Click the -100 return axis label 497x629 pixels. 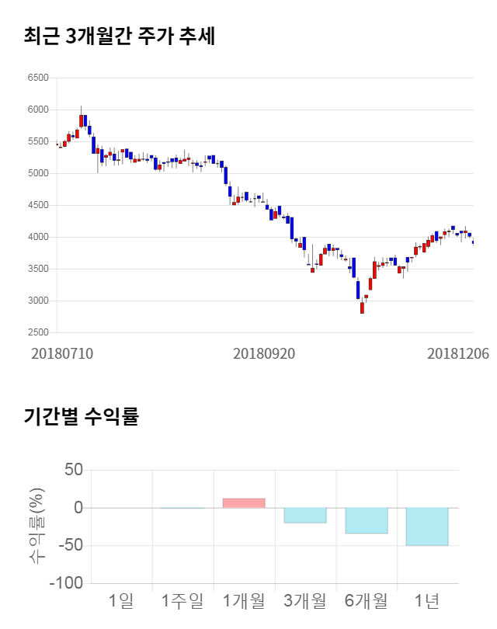(x=65, y=583)
